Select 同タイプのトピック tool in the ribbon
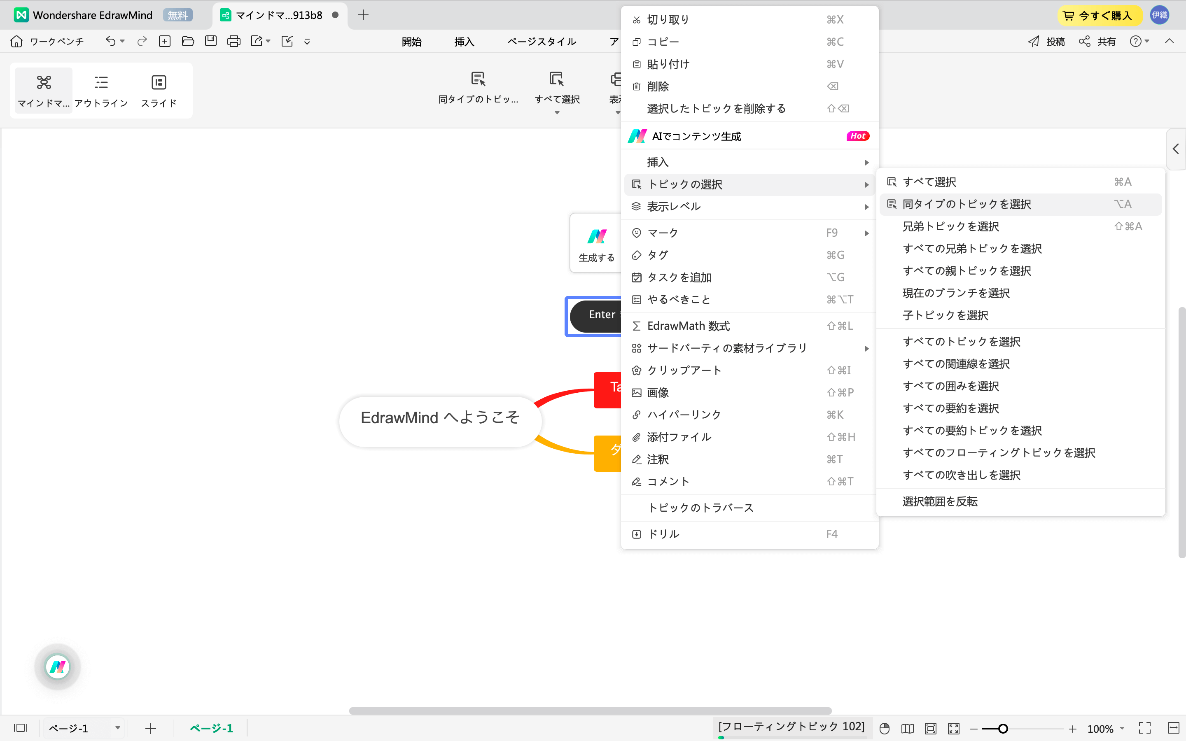This screenshot has width=1186, height=741. tap(478, 88)
